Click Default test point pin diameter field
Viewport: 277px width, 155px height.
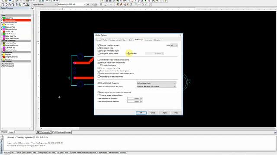point(134,102)
